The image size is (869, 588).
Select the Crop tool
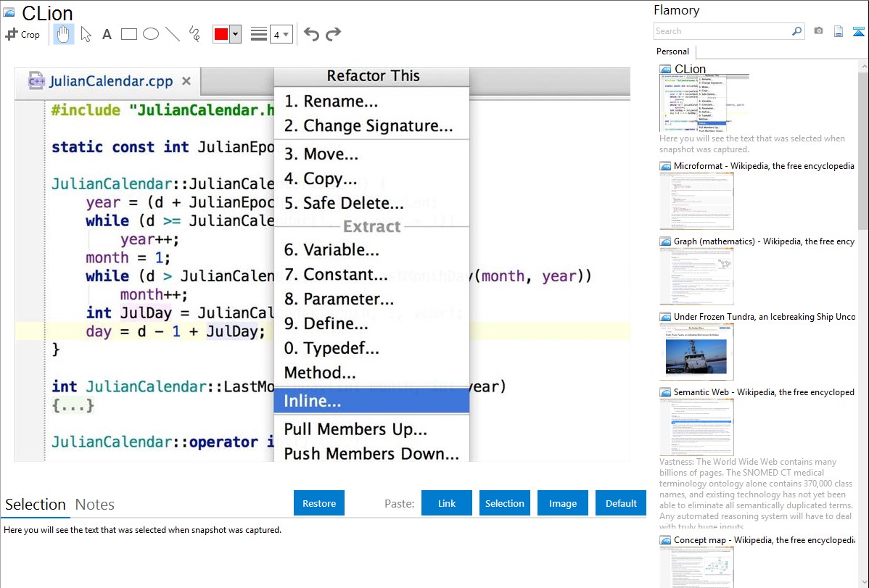pyautogui.click(x=22, y=34)
